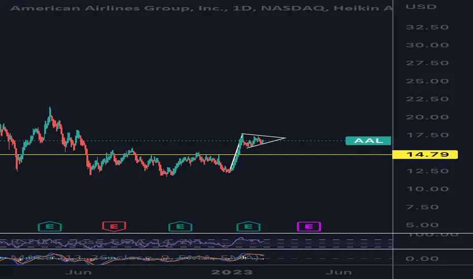Click the USD currency label
Image resolution: width=473 pixels, height=279 pixels.
(x=421, y=7)
